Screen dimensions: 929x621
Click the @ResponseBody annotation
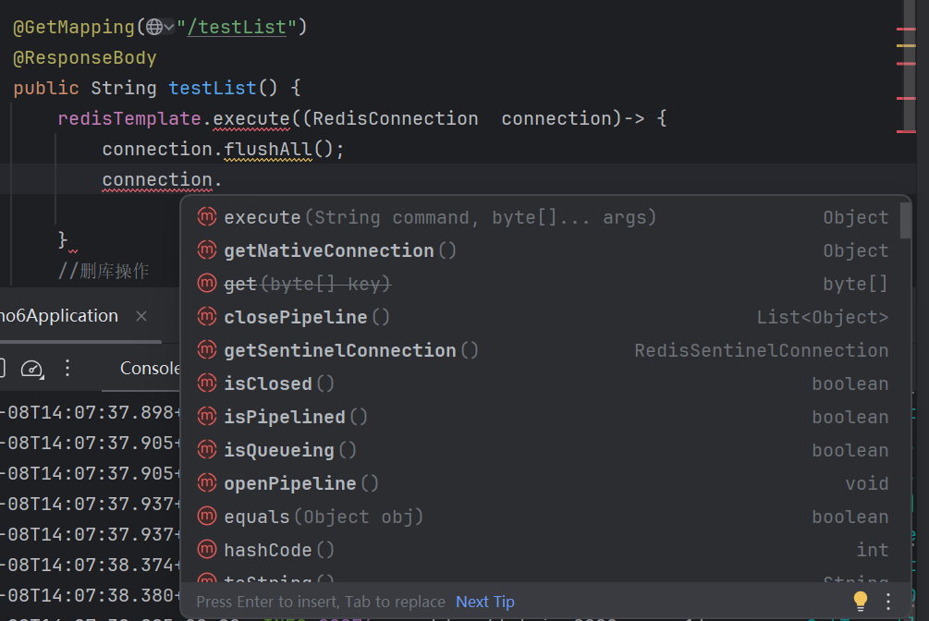point(85,57)
